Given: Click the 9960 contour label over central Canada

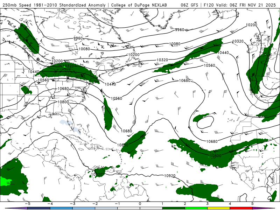Looking at the screenshot, I should pos(78,38).
